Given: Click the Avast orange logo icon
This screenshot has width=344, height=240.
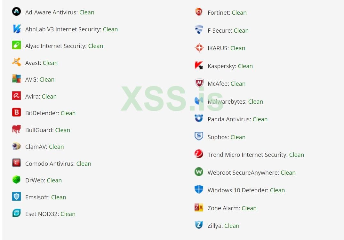Looking at the screenshot, I should 16,62.
